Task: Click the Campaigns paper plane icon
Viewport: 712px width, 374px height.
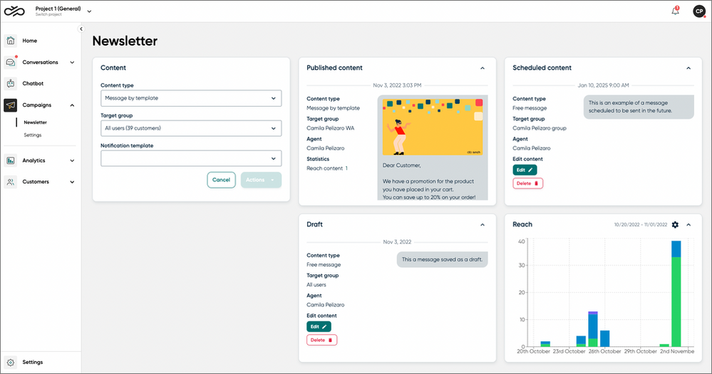Action: pos(11,105)
